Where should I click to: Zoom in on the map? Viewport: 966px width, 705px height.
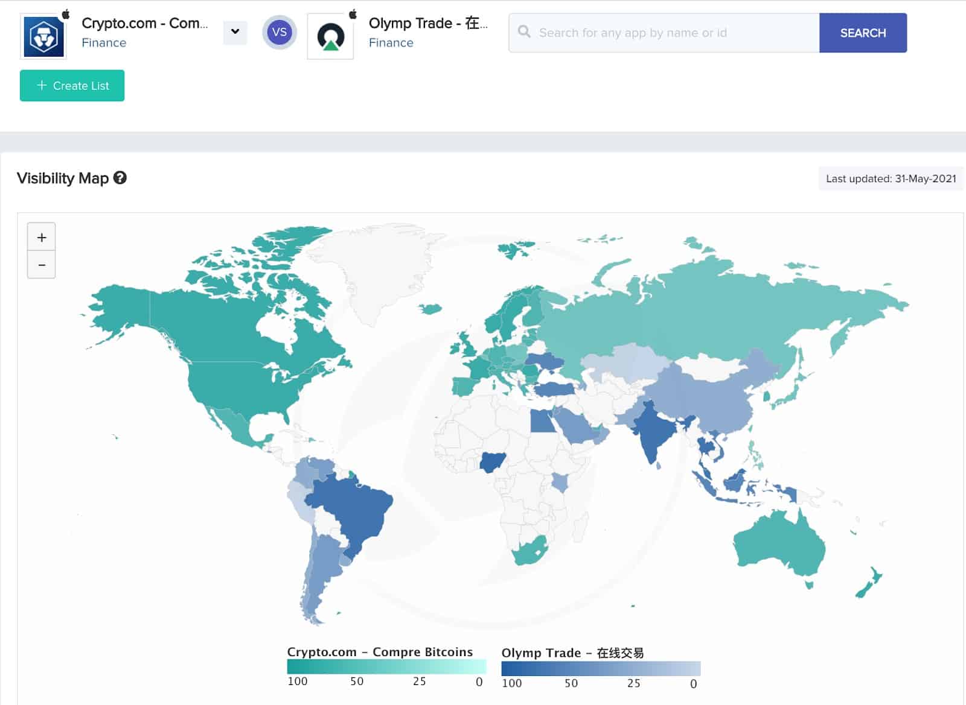click(42, 237)
